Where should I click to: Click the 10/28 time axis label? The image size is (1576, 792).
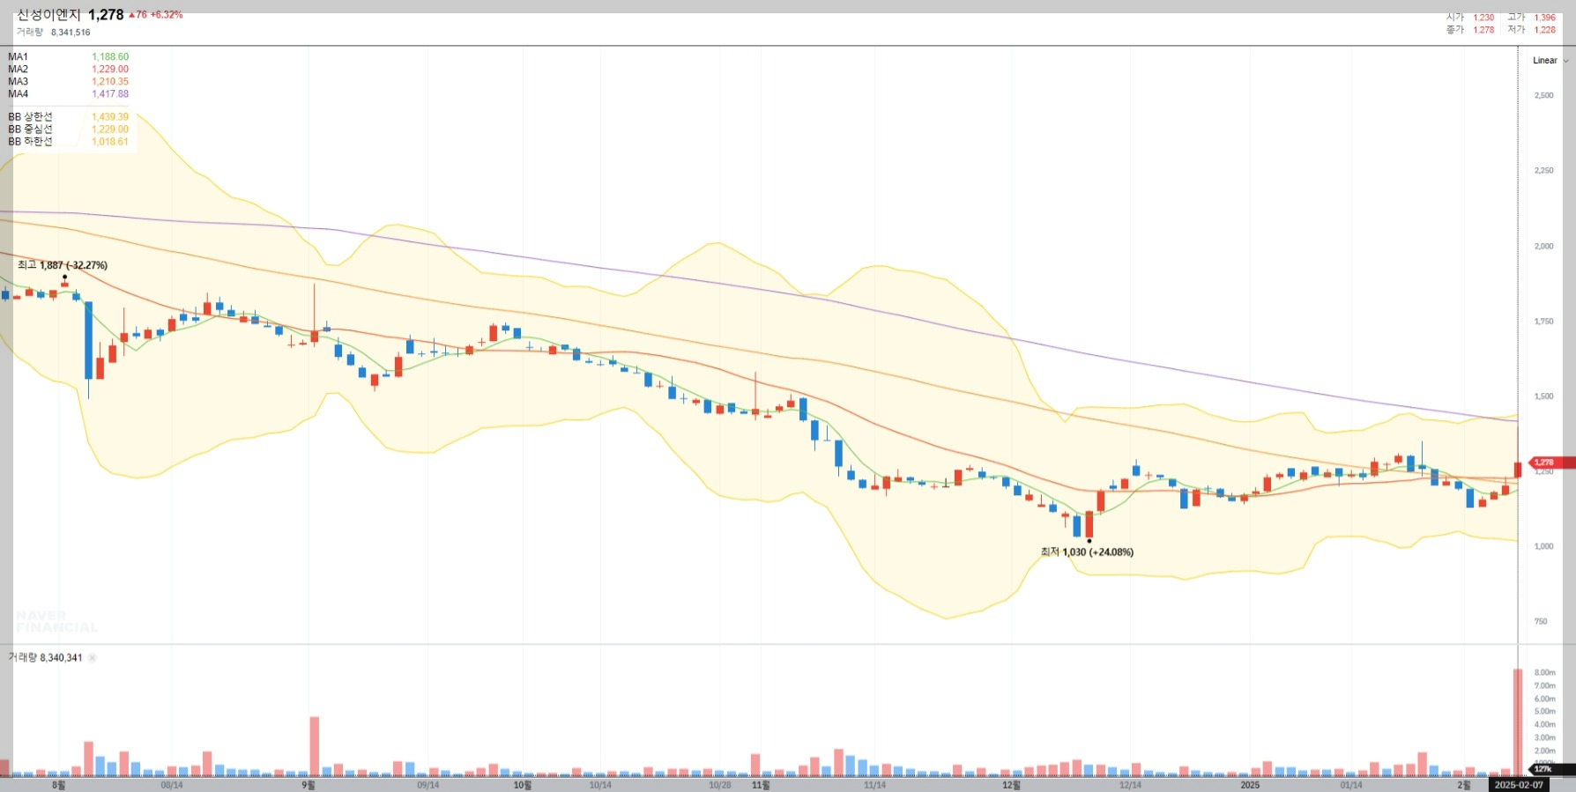[x=720, y=785]
